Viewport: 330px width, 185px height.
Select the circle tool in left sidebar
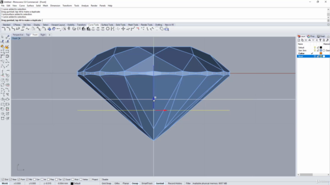3,80
